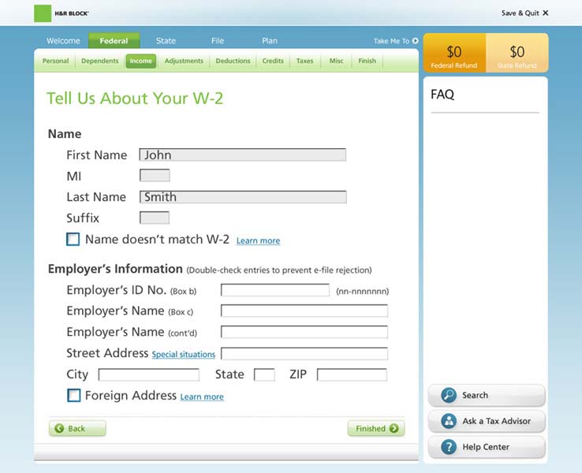
Task: Click the Save & Quit X icon
Action: (545, 13)
